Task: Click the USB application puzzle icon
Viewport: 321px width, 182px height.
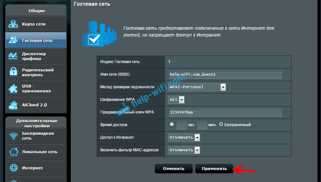Action: point(13,89)
